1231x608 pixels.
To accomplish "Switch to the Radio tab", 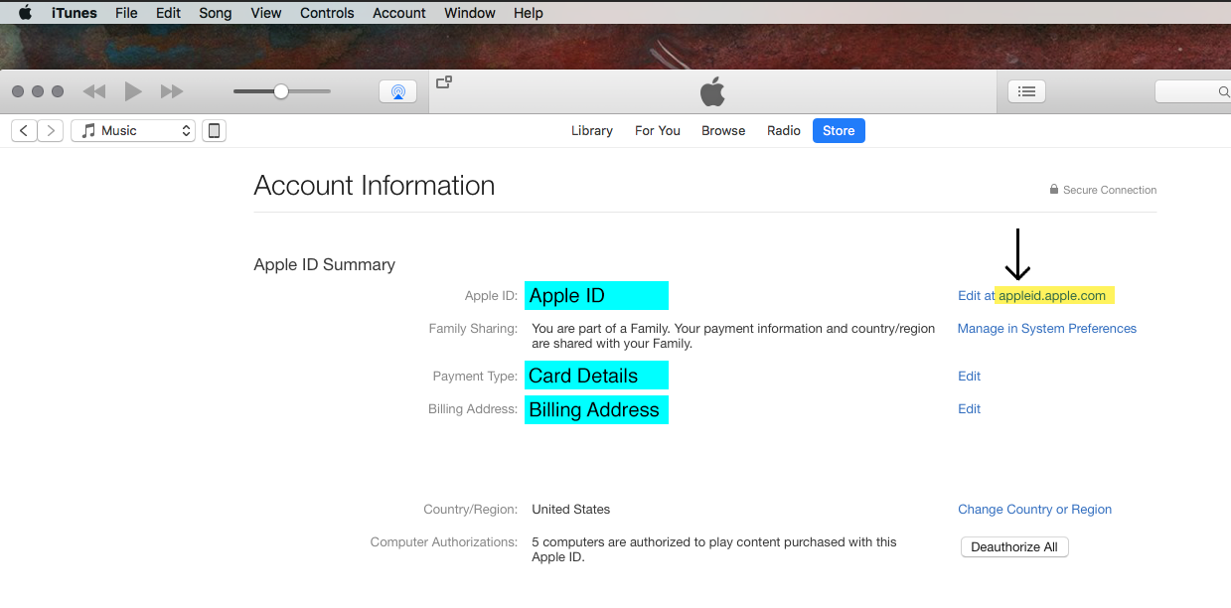I will [784, 130].
